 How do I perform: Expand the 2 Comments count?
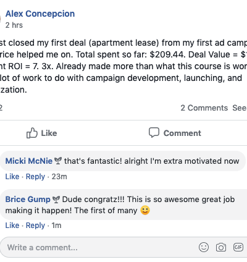click(204, 108)
